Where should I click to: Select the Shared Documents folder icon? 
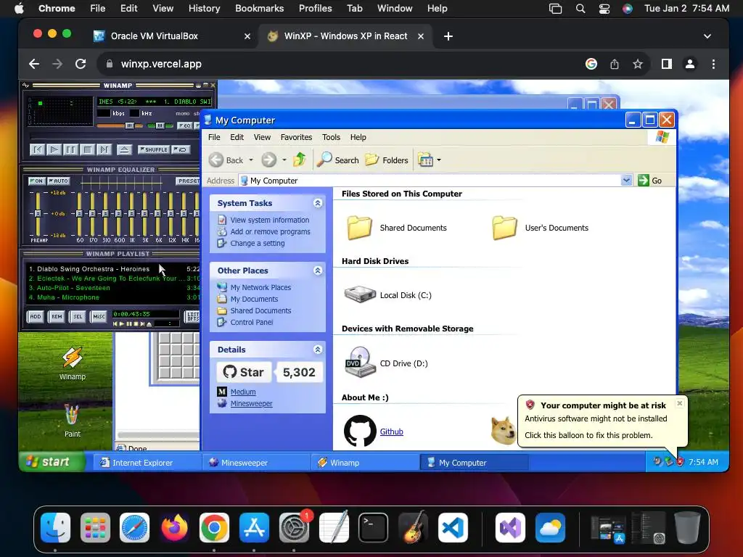360,228
